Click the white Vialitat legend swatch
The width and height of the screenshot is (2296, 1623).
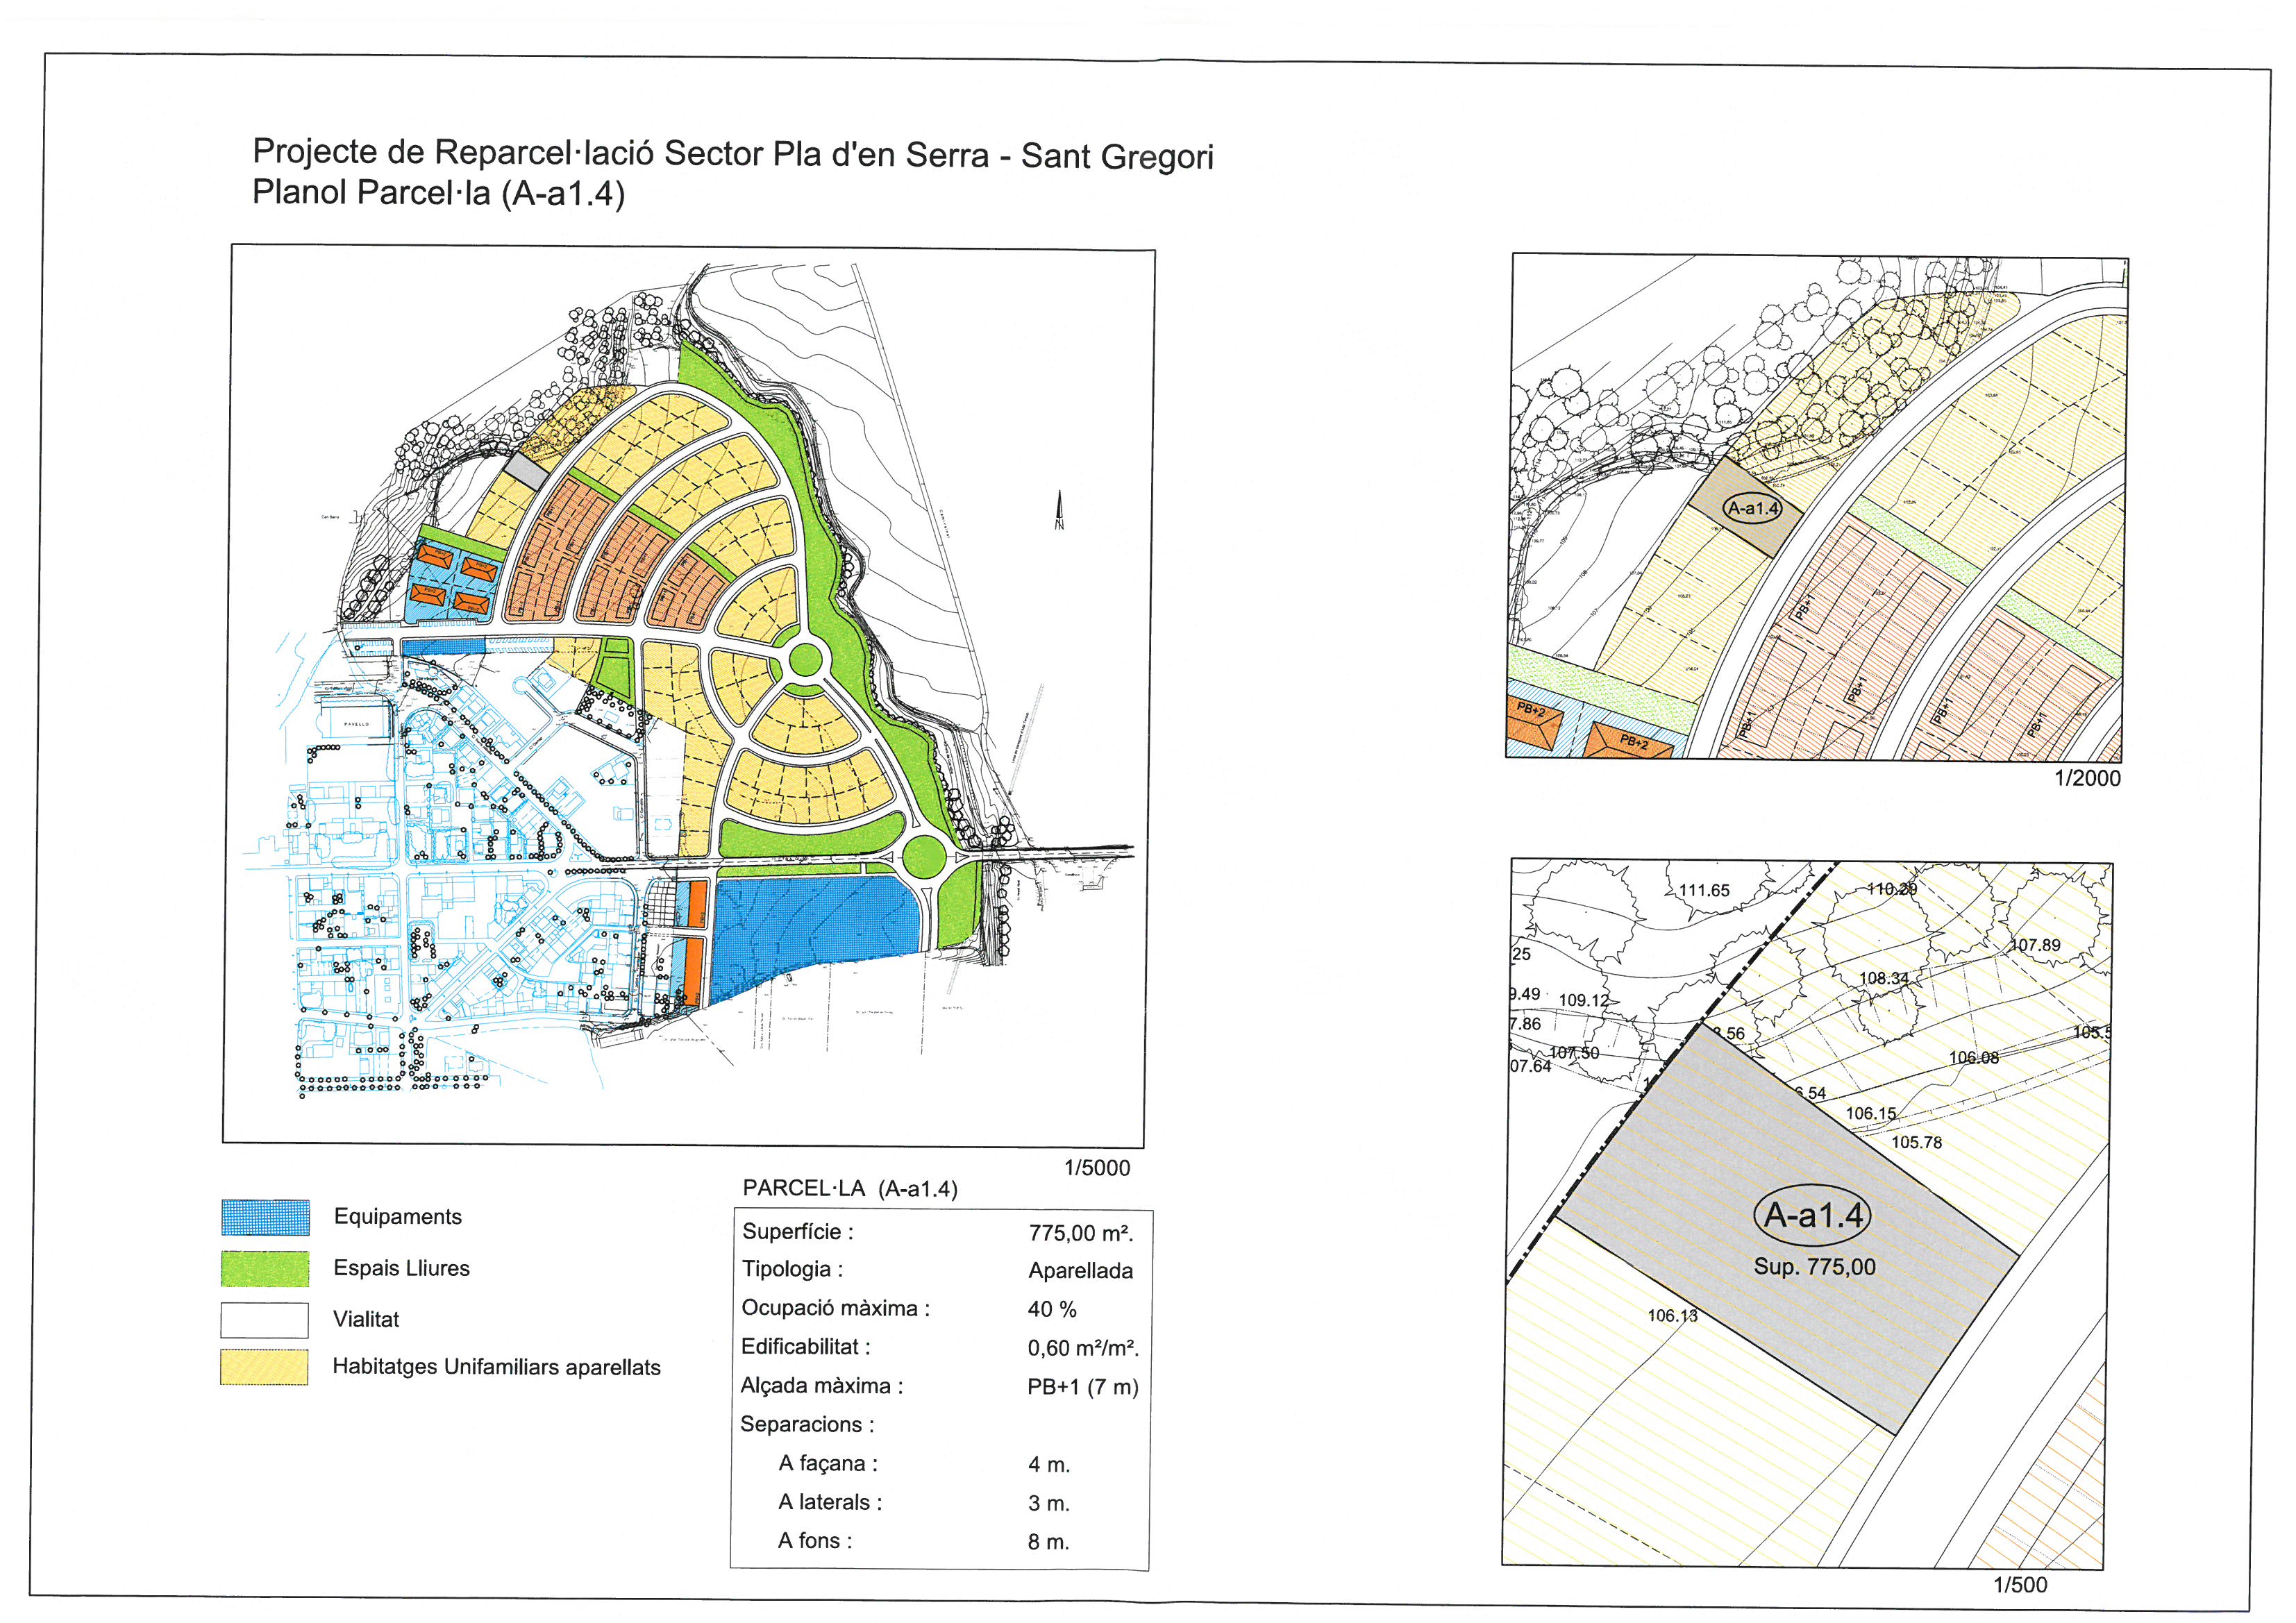tap(265, 1320)
